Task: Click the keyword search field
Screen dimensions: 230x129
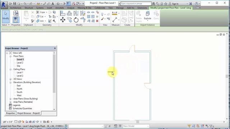Action: tap(136, 4)
